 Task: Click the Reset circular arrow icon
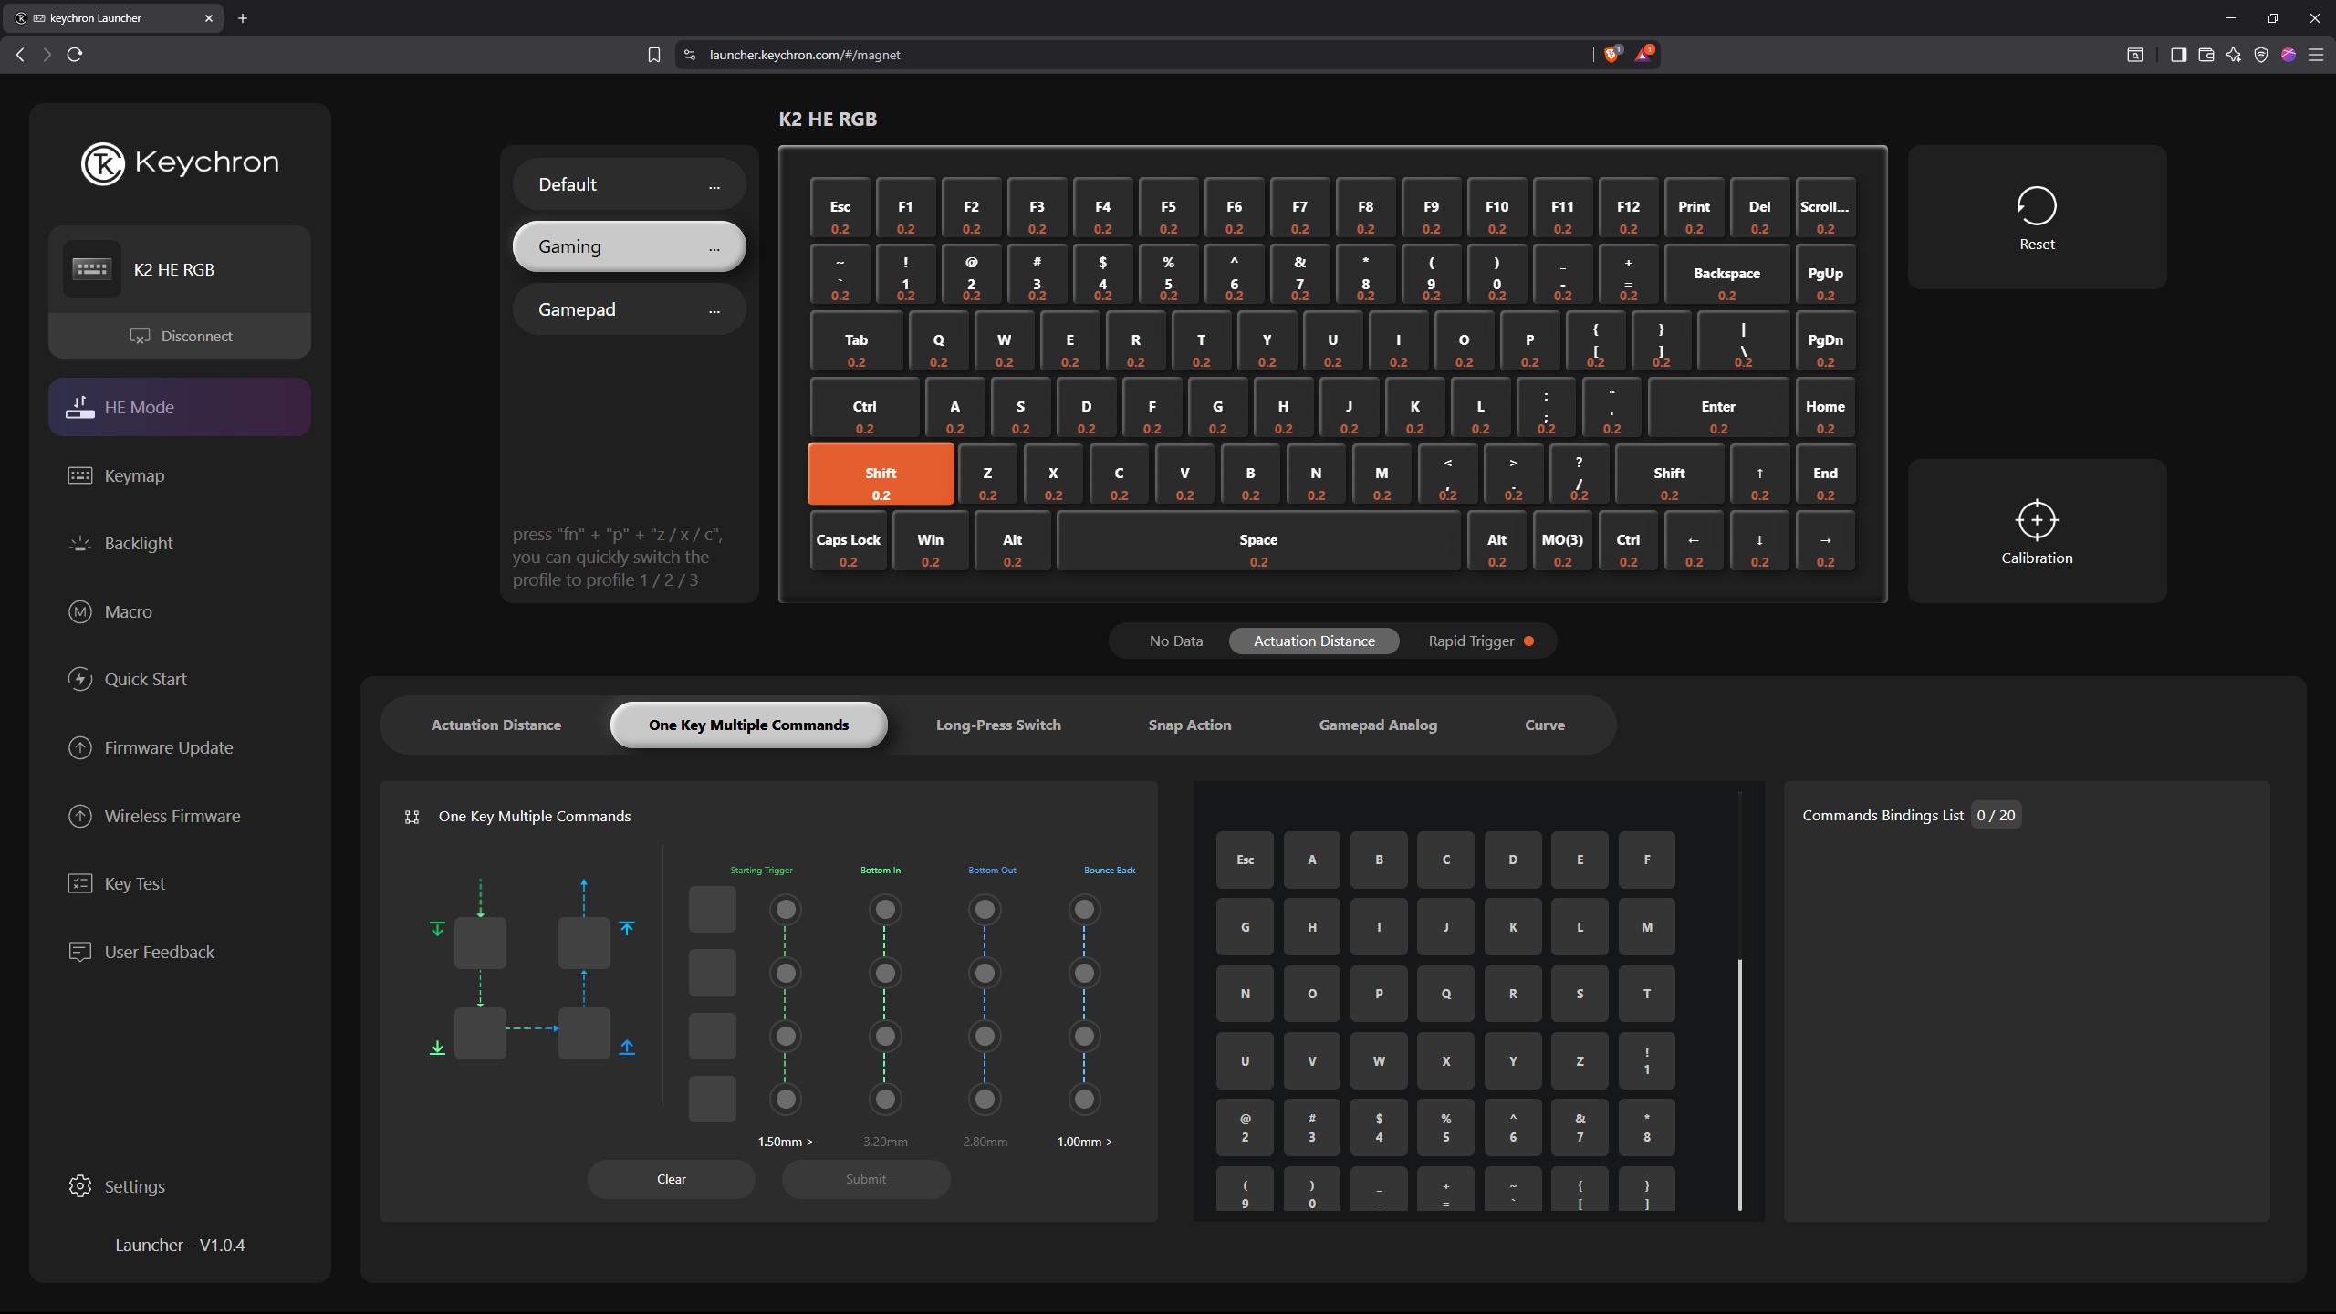[x=2036, y=206]
